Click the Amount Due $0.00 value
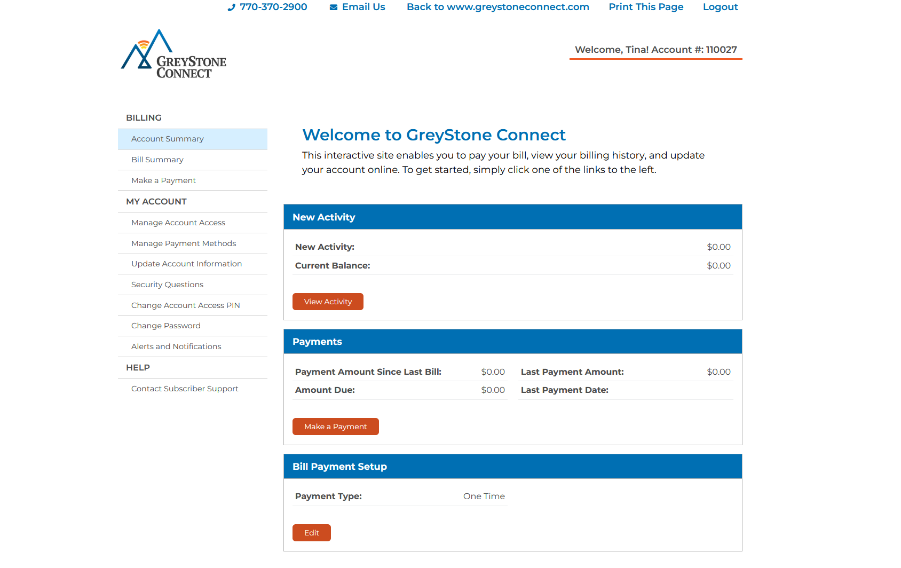Viewport: 901px width, 568px height. [493, 390]
